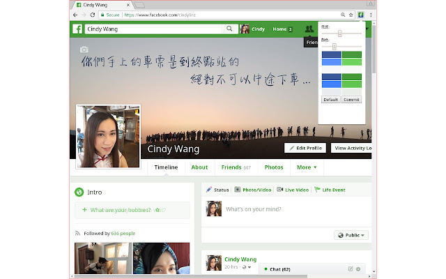Click the Edit Profile button
Image resolution: width=446 pixels, height=279 pixels.
point(305,148)
